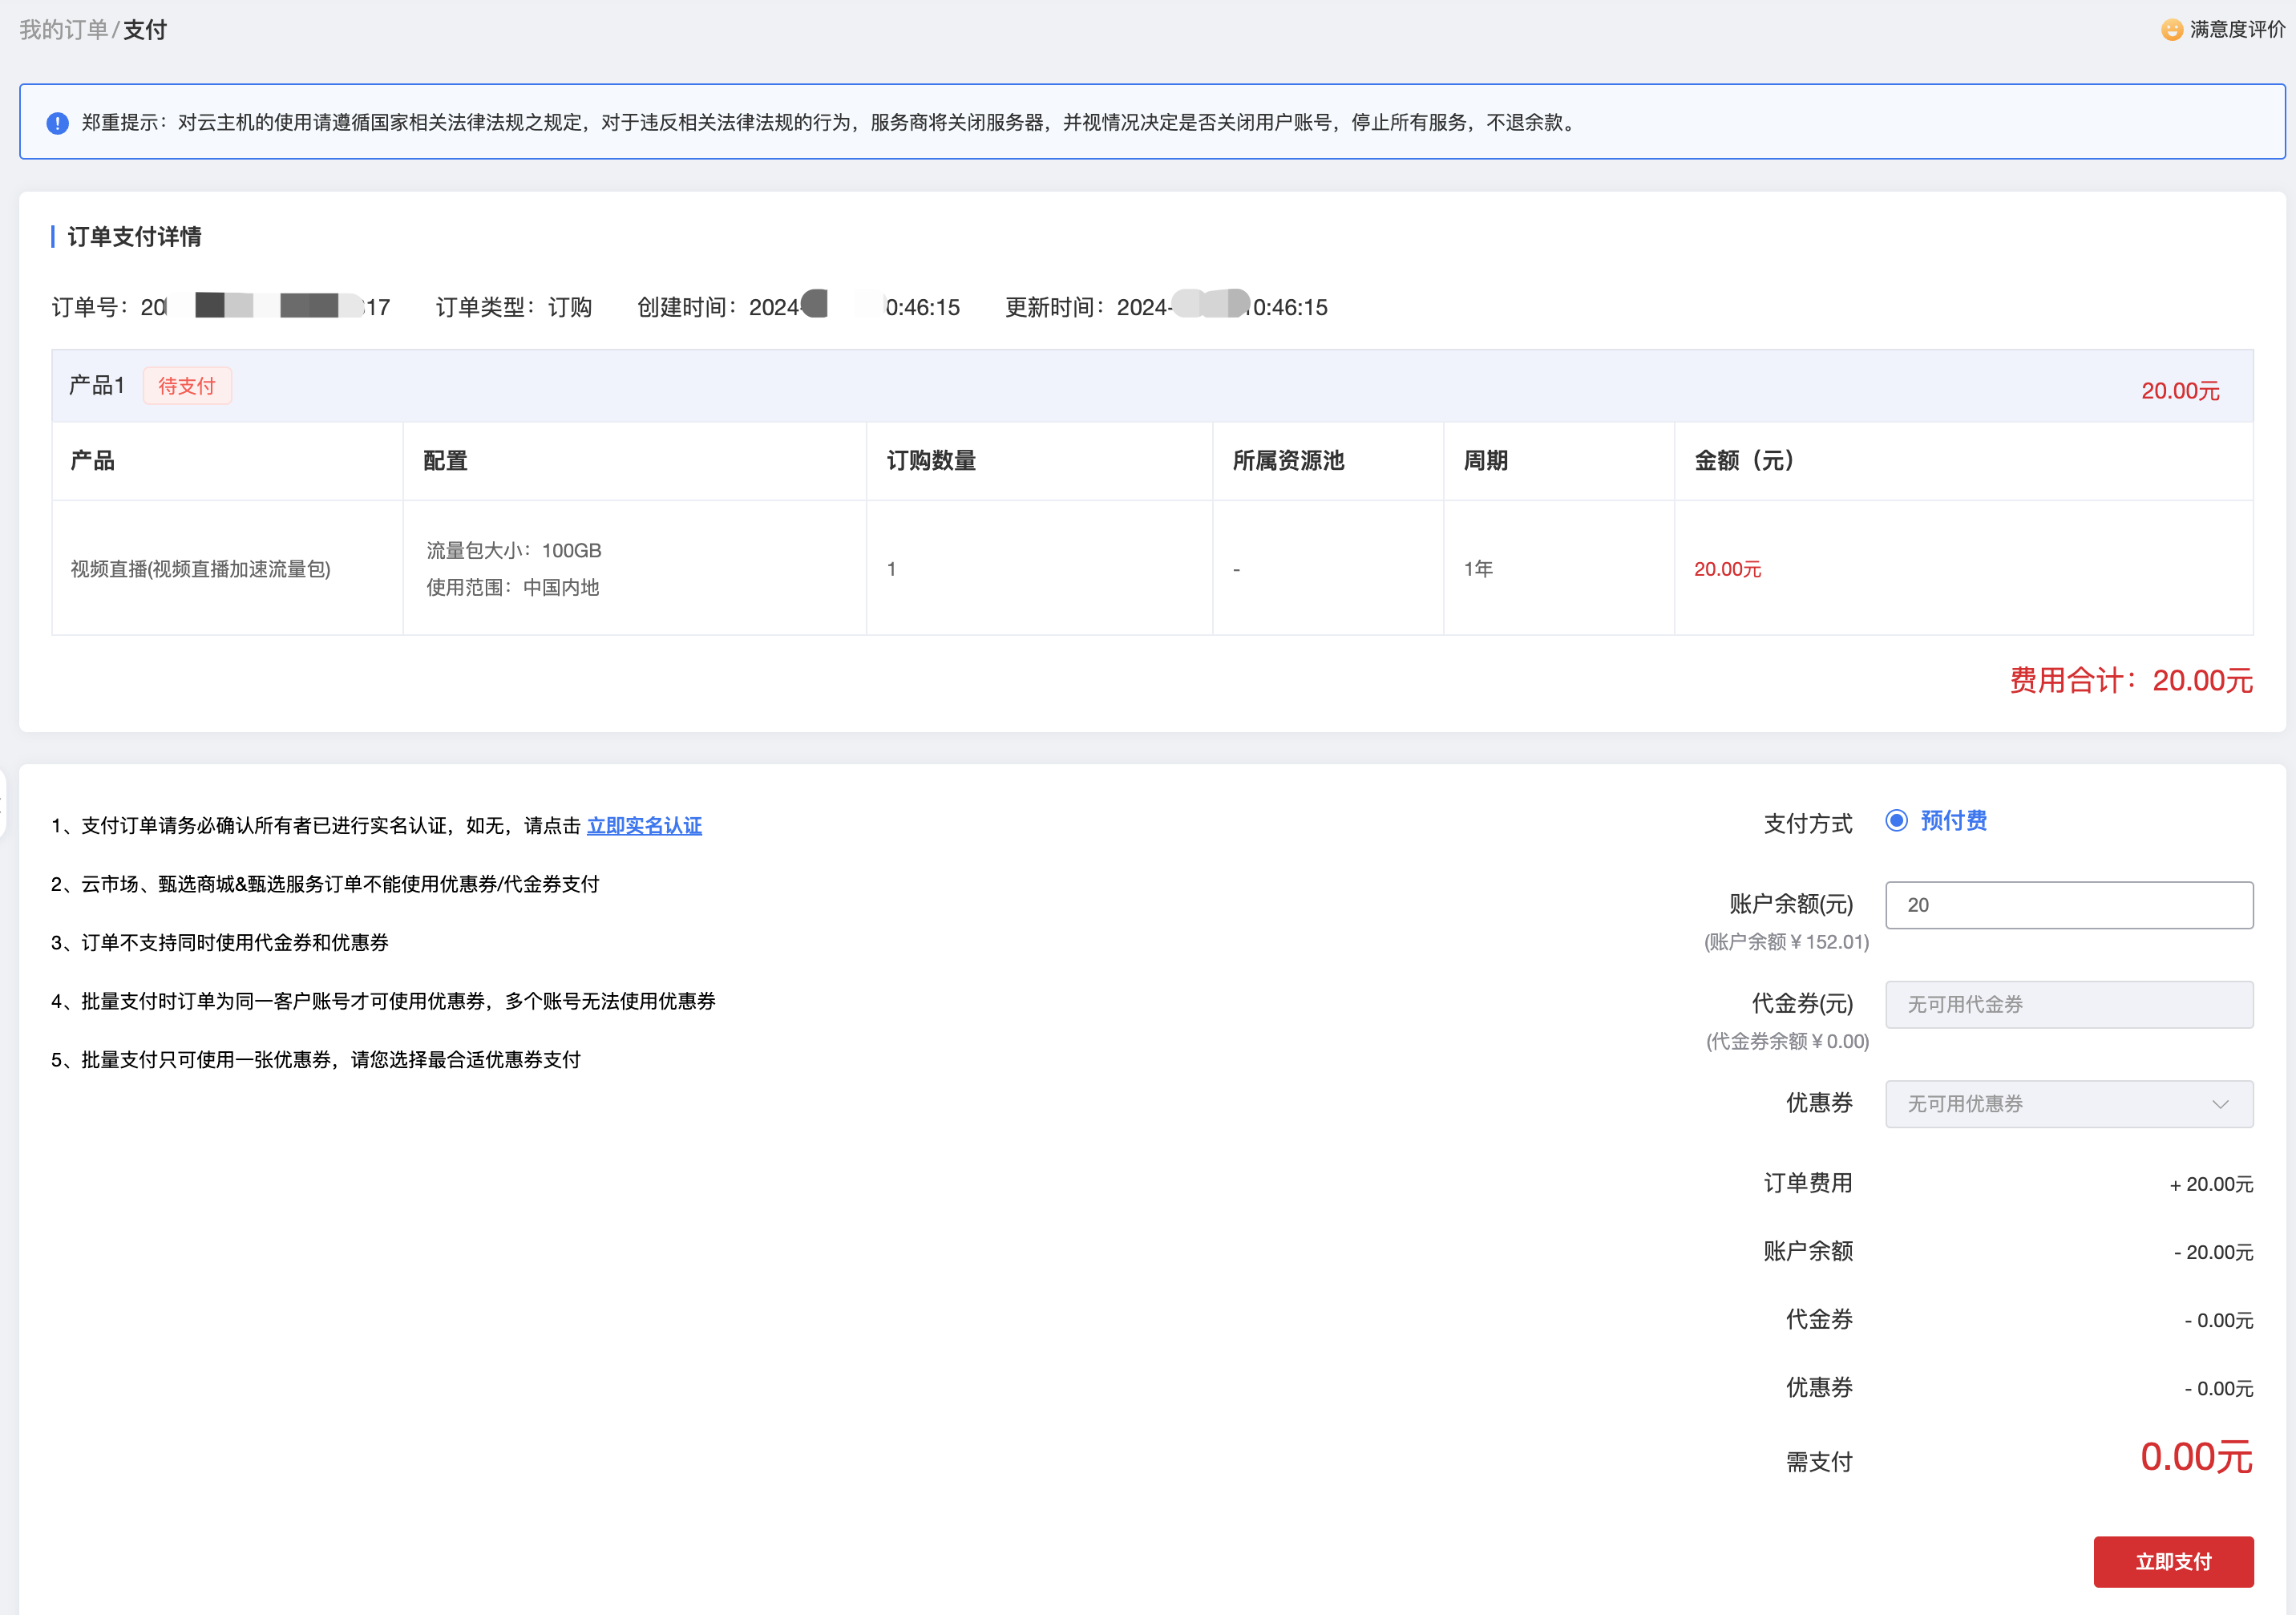The width and height of the screenshot is (2296, 1615).
Task: Click the 需支付 0.00元 amount
Action: coord(2196,1457)
